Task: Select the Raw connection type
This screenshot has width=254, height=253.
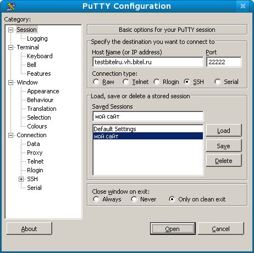Action: 96,82
